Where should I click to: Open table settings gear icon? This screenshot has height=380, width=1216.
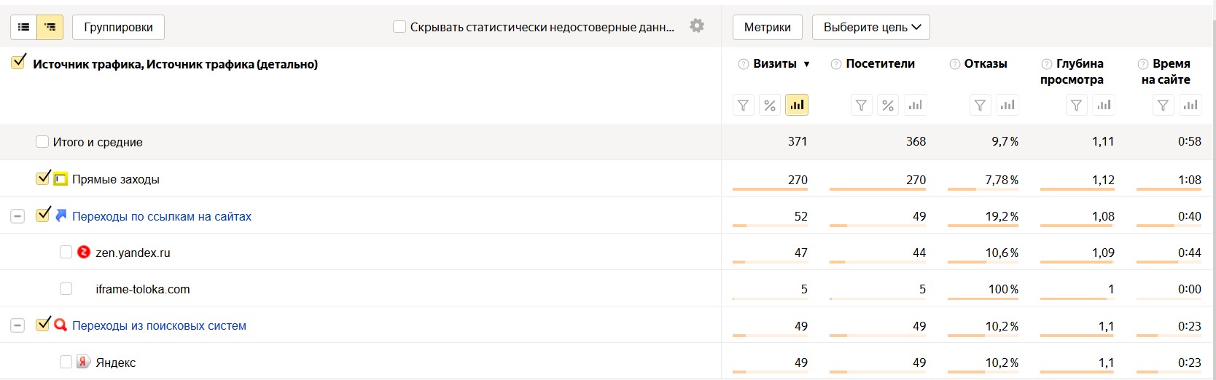click(x=697, y=26)
